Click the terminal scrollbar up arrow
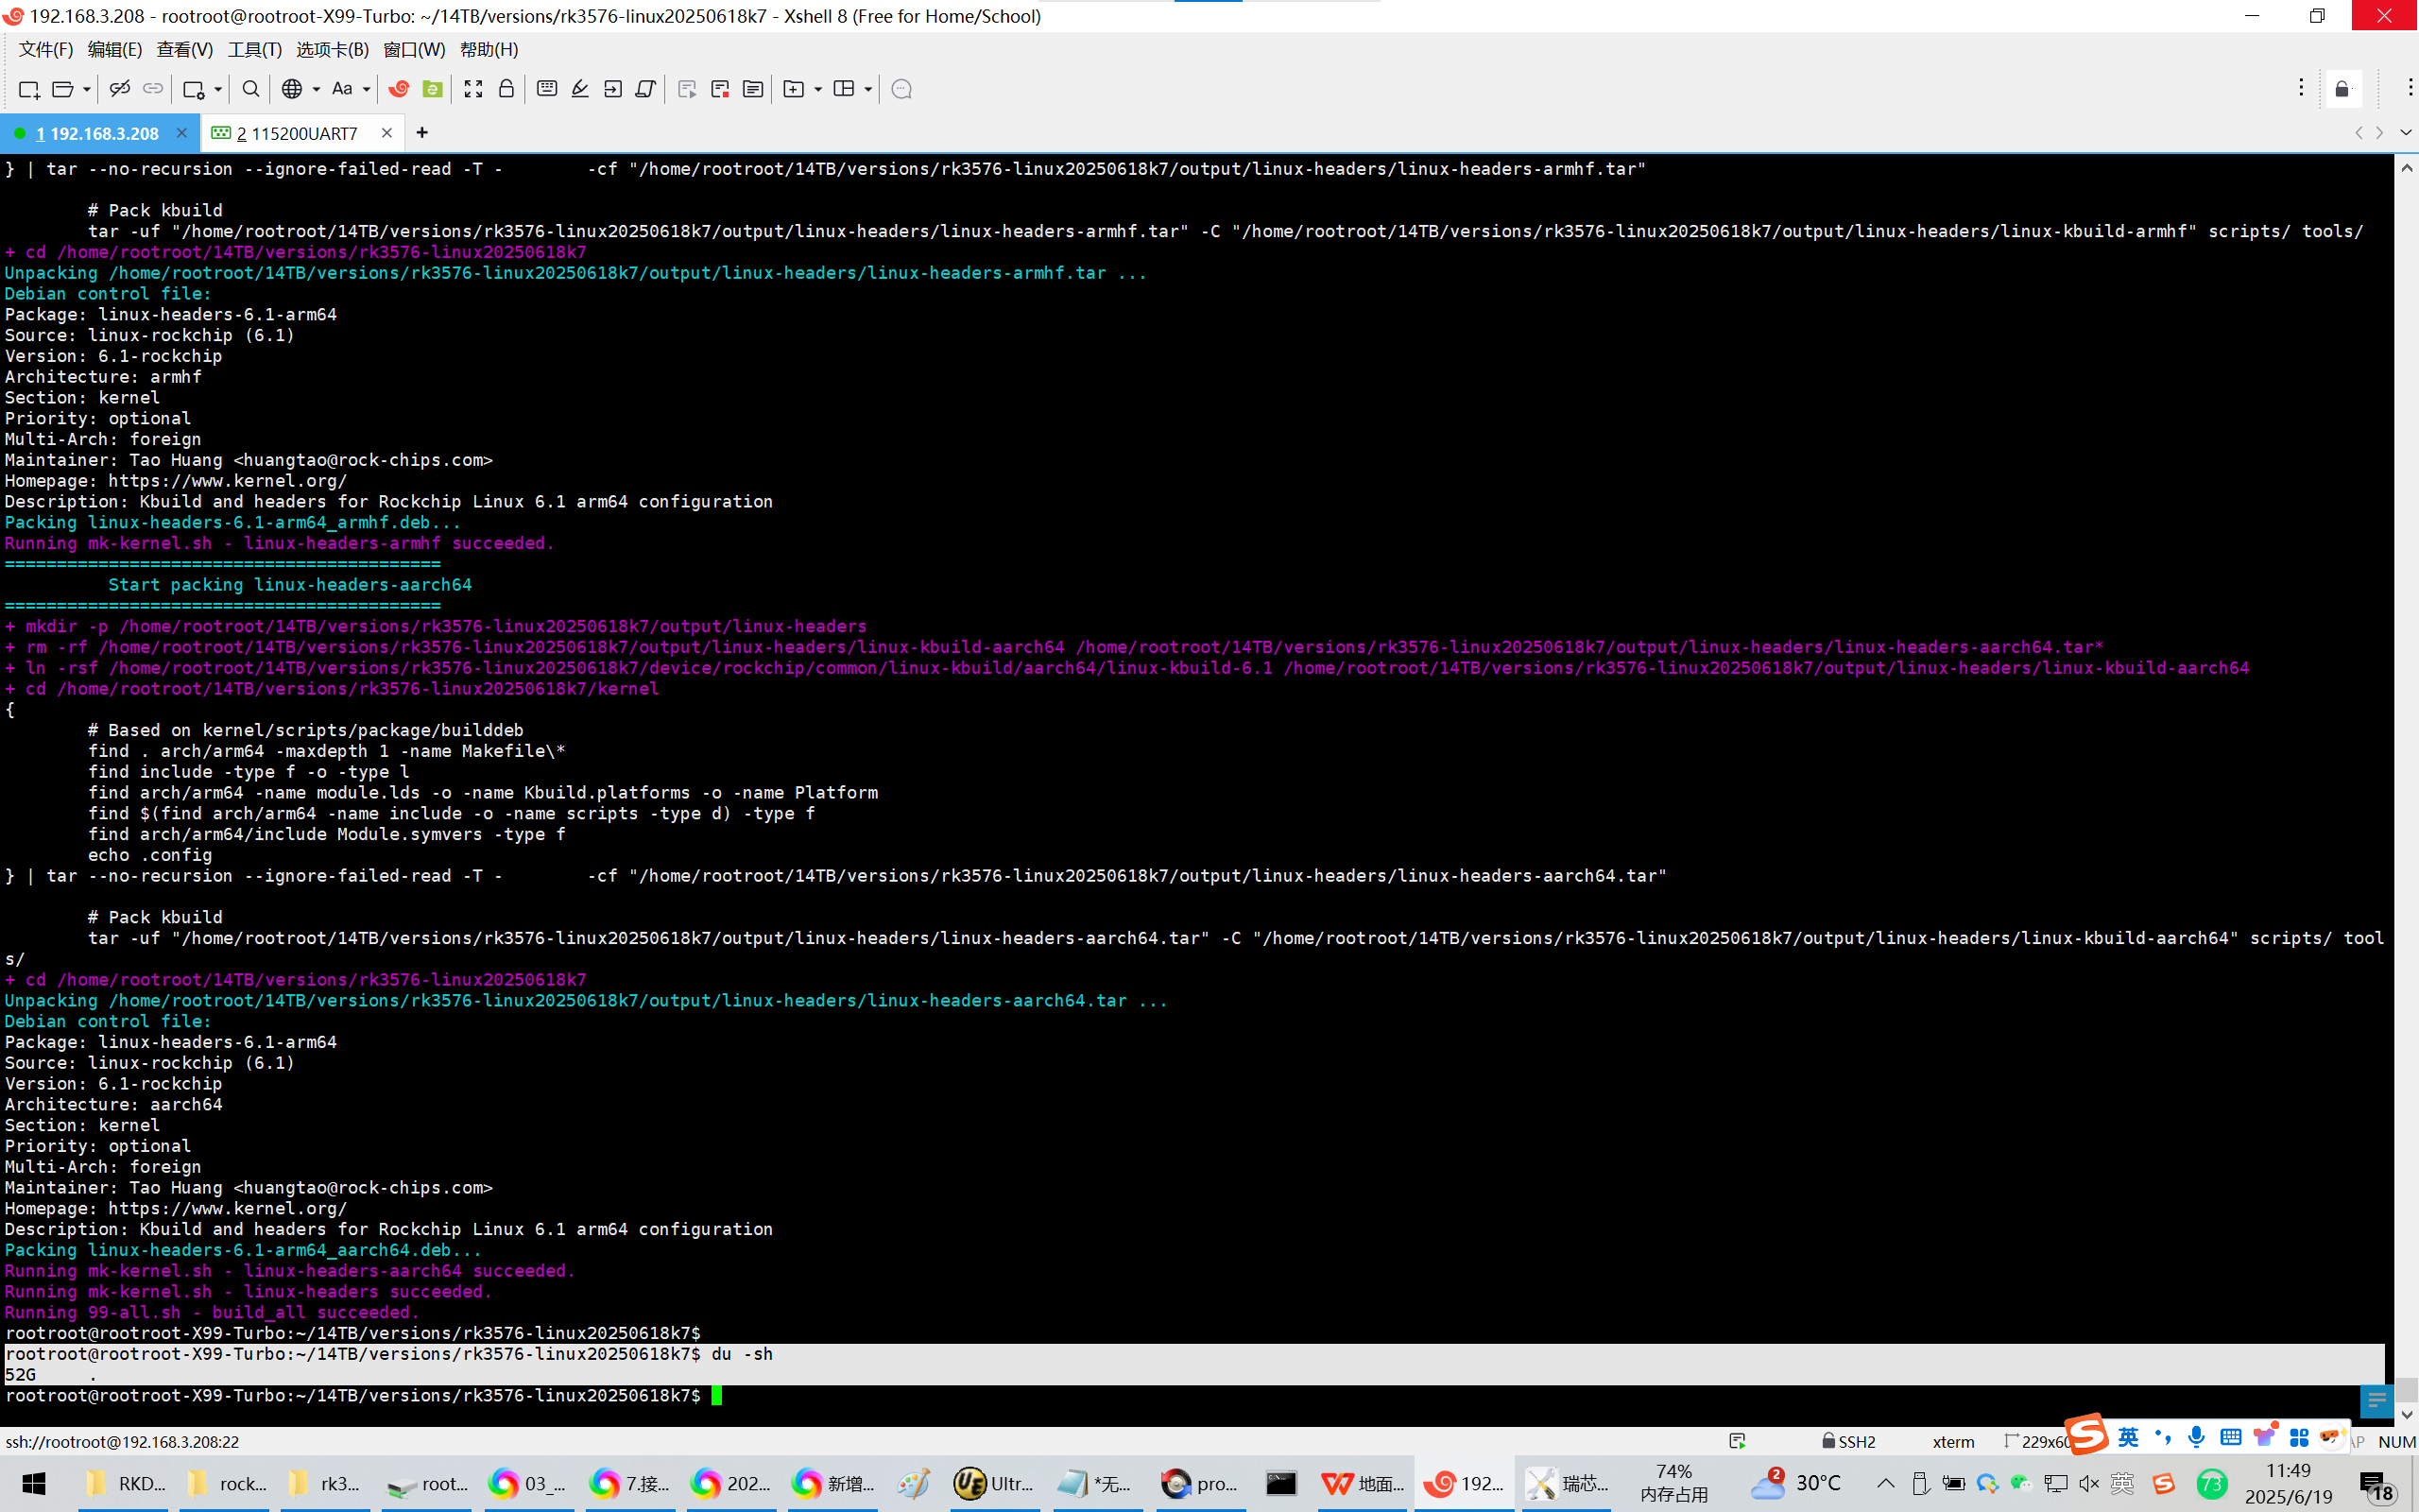This screenshot has height=1512, width=2419. point(2406,168)
